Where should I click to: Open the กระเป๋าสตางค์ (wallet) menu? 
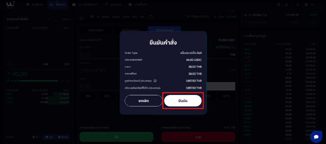point(85,5)
